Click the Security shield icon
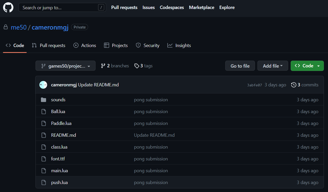The image size is (328, 192). pyautogui.click(x=138, y=45)
